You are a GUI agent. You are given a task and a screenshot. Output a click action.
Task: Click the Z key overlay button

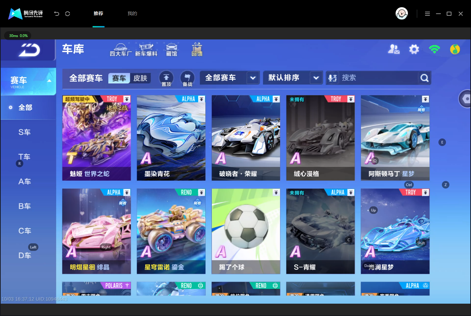446,185
